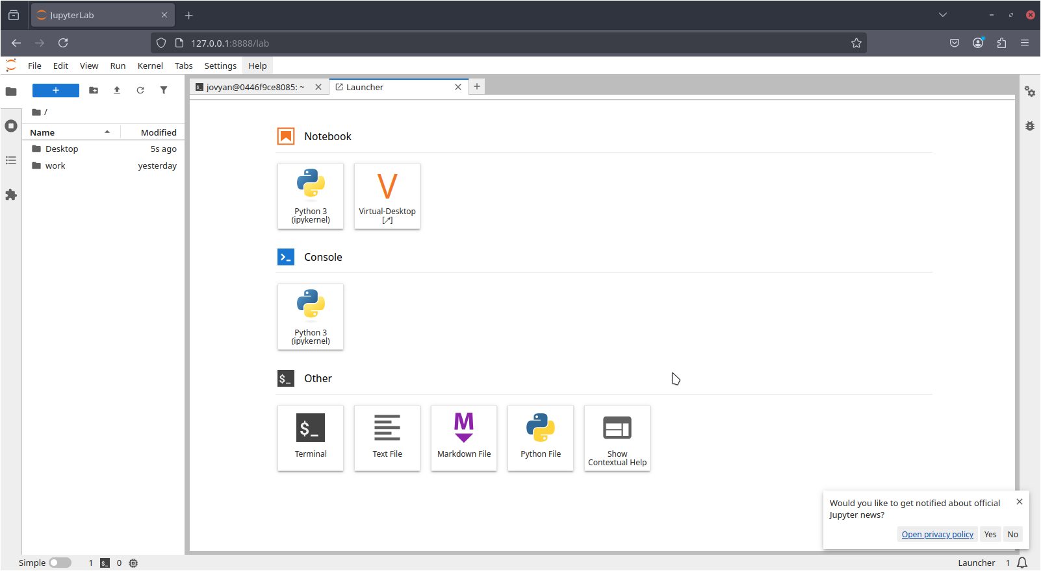Click the blue New Launcher plus button
The image size is (1041, 571).
point(56,90)
